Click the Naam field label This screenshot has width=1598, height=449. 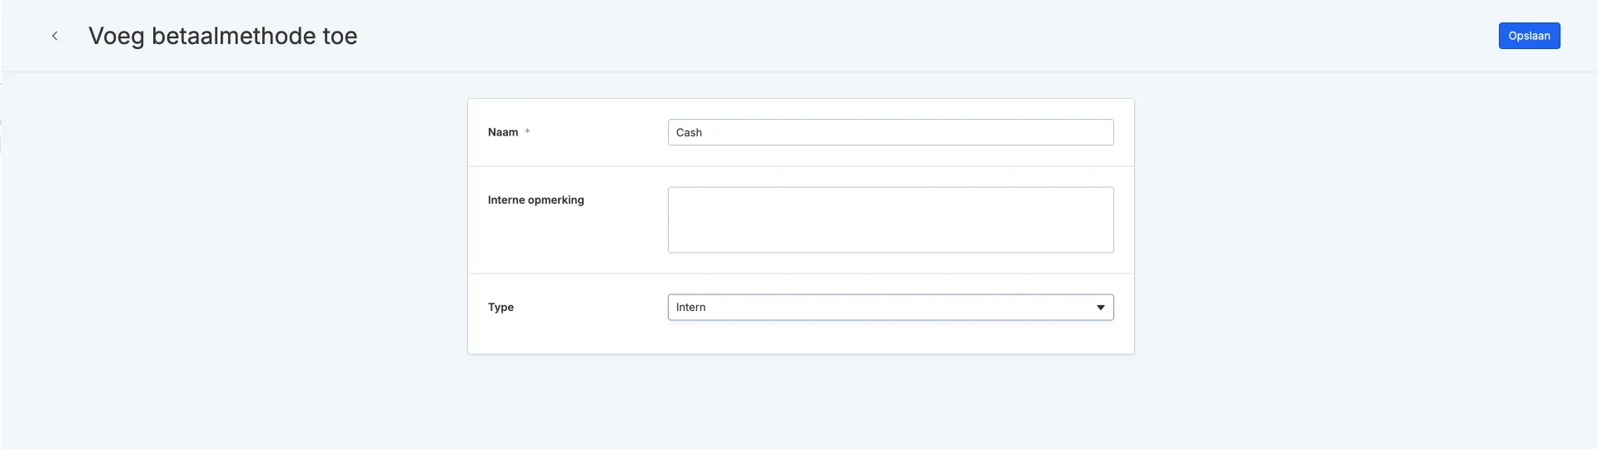(x=503, y=132)
